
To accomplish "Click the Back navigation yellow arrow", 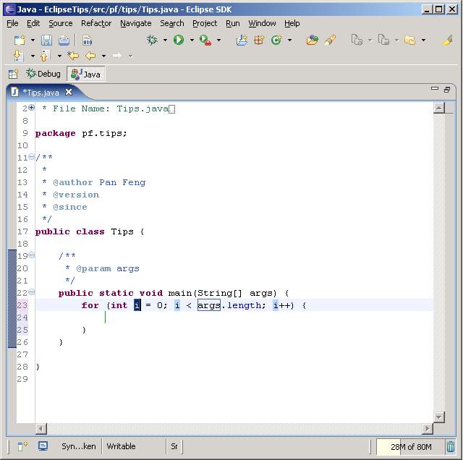I will pos(90,56).
